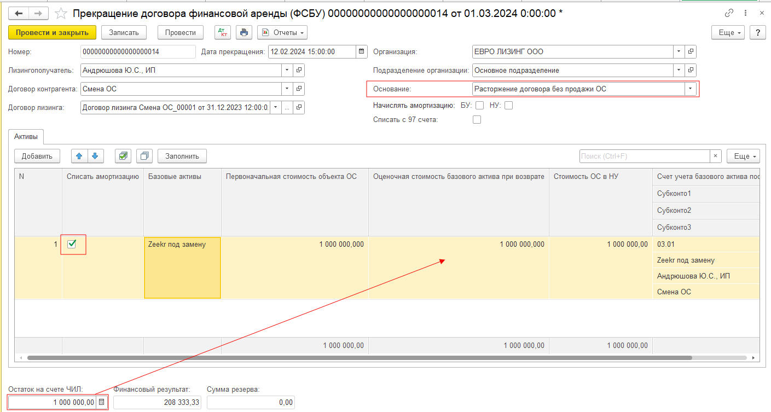771x412 pixels.
Task: Open the top-right Еще menu
Action: 729,32
